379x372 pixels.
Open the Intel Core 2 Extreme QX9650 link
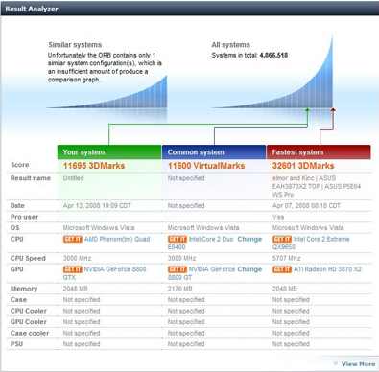311,243
